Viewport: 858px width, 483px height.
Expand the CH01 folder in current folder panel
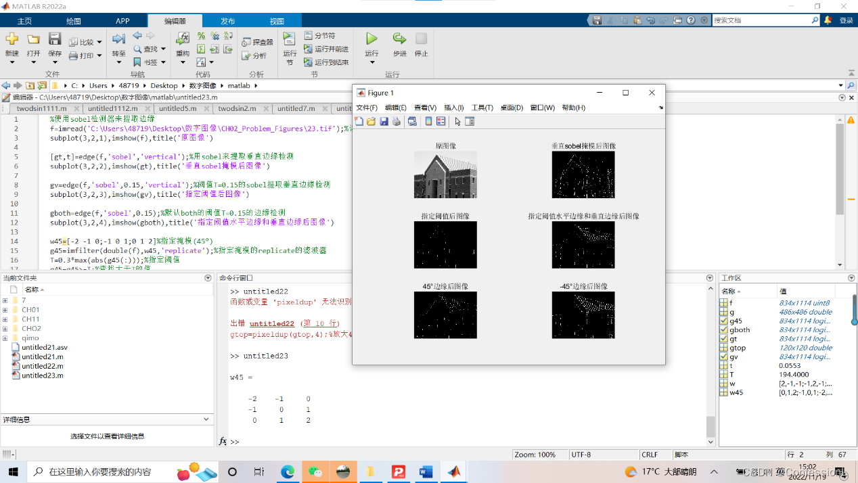(5, 310)
